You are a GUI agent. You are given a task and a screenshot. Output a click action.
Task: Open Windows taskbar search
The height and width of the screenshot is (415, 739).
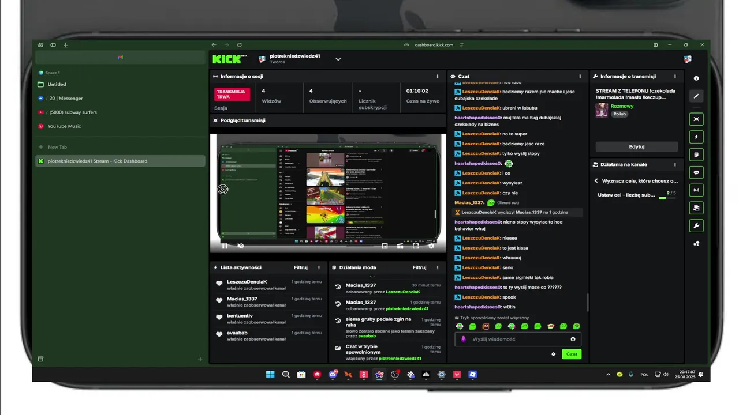click(286, 375)
